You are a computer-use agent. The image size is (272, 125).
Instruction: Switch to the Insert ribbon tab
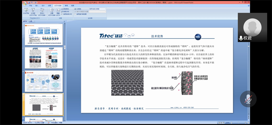click(37, 6)
